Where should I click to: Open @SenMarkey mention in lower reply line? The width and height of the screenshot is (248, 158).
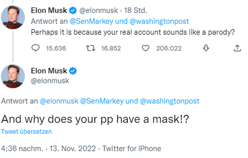[x=102, y=101]
